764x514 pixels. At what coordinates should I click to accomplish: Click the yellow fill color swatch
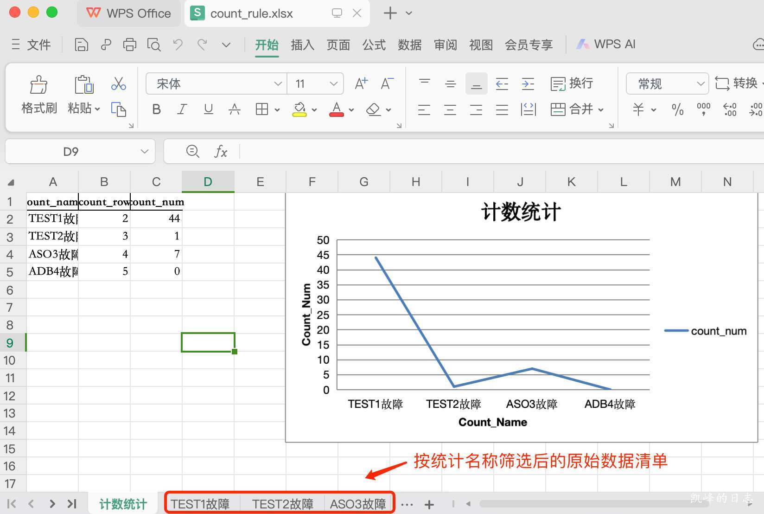(299, 109)
